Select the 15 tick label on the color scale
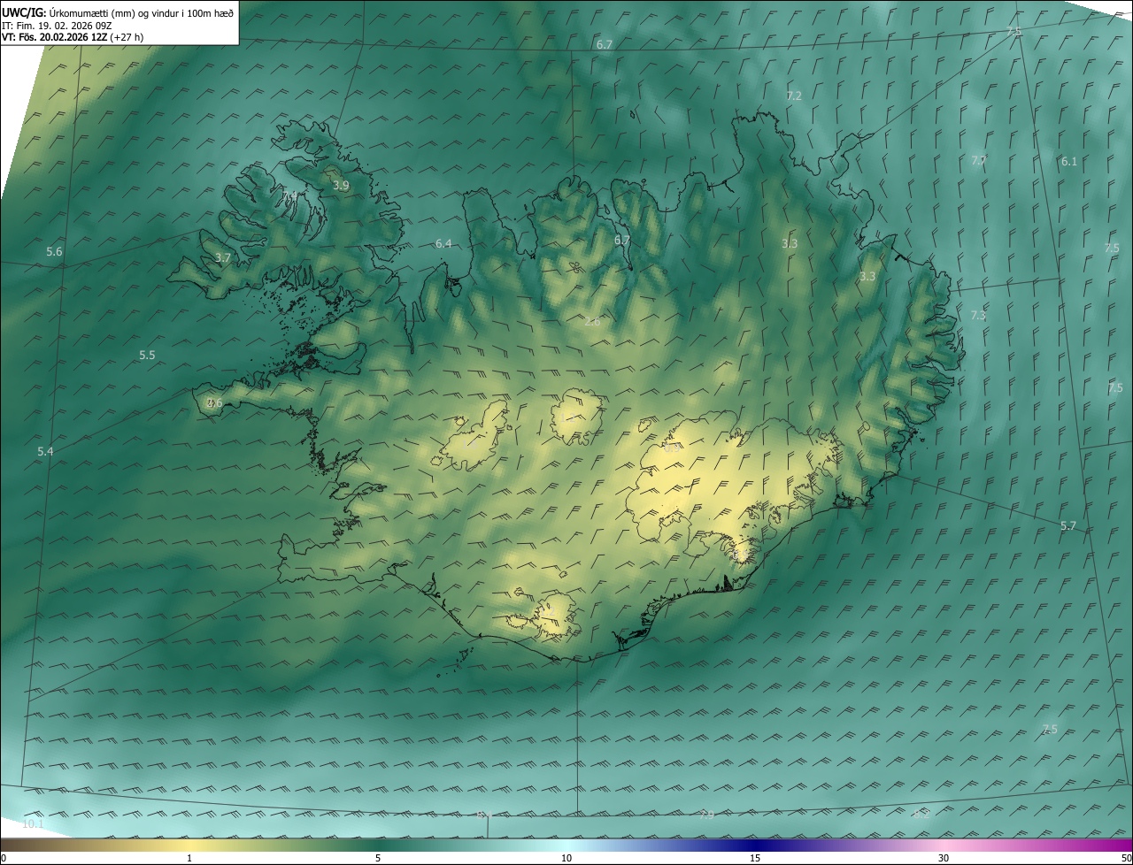1133x865 pixels. point(755,858)
